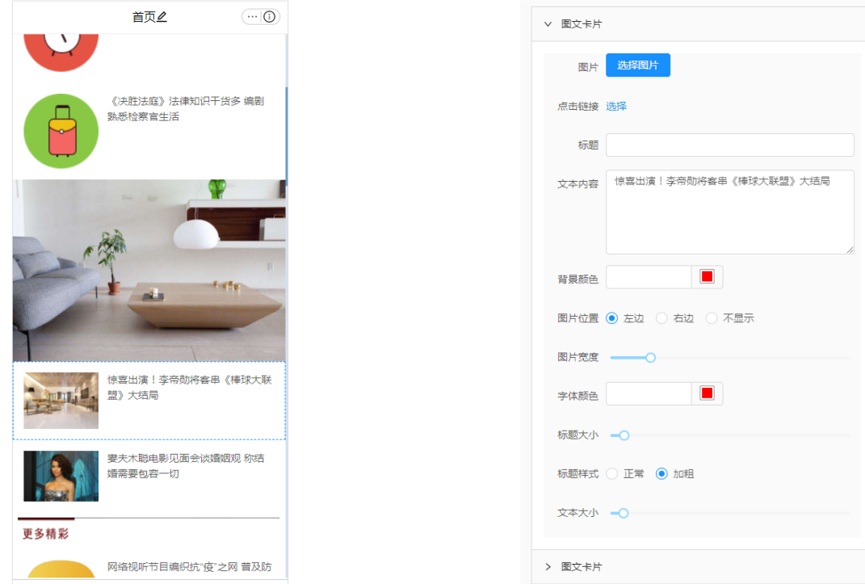Screen dimensions: 865x584
Task: Click the living room sofa banner image
Action: pyautogui.click(x=149, y=271)
